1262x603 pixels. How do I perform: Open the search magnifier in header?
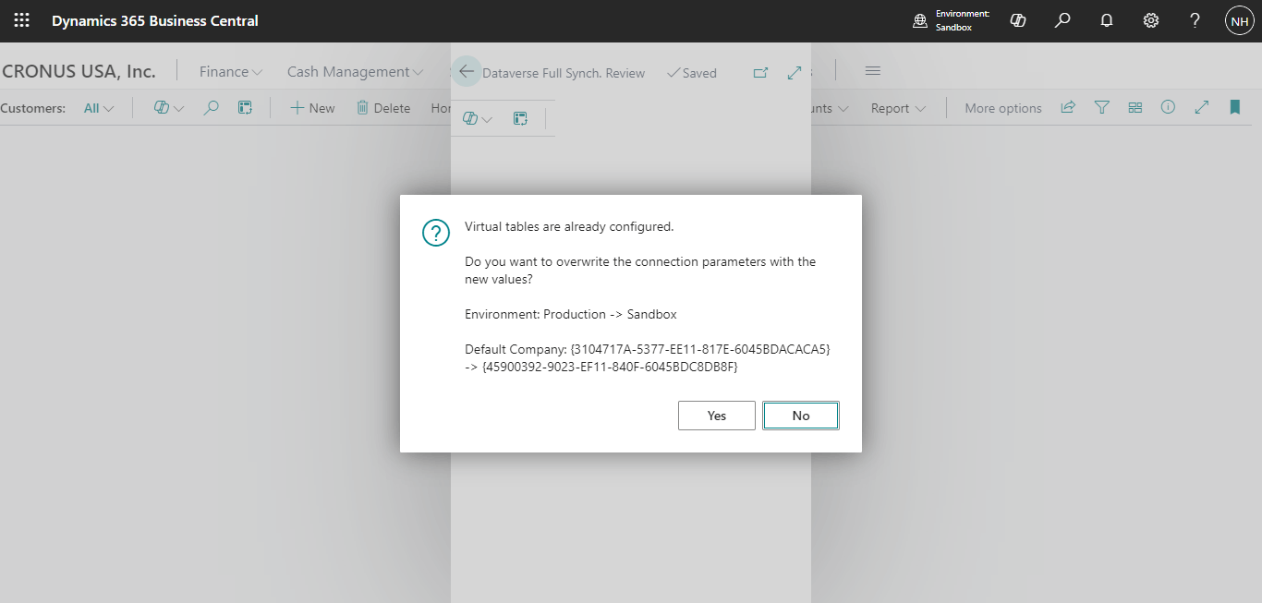pos(1062,20)
